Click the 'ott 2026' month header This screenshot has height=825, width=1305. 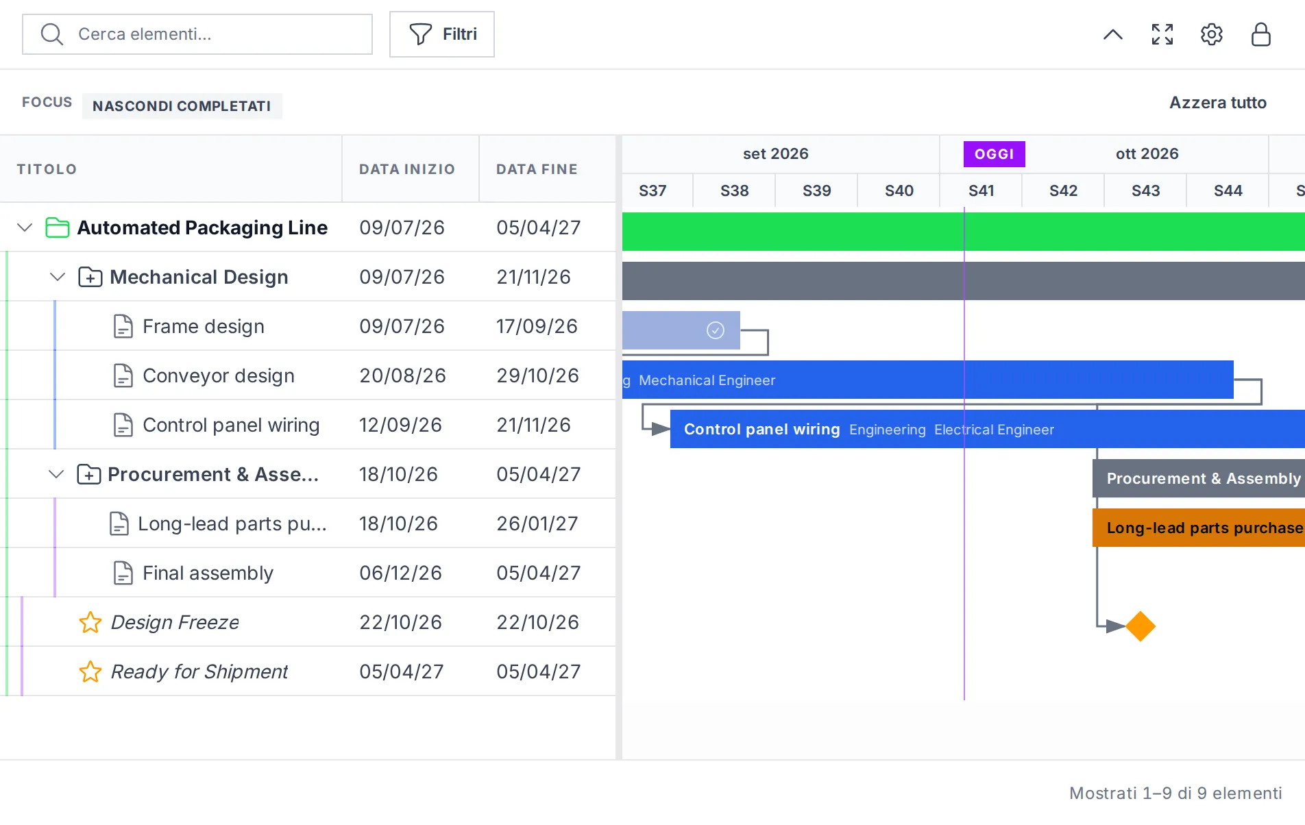point(1147,153)
